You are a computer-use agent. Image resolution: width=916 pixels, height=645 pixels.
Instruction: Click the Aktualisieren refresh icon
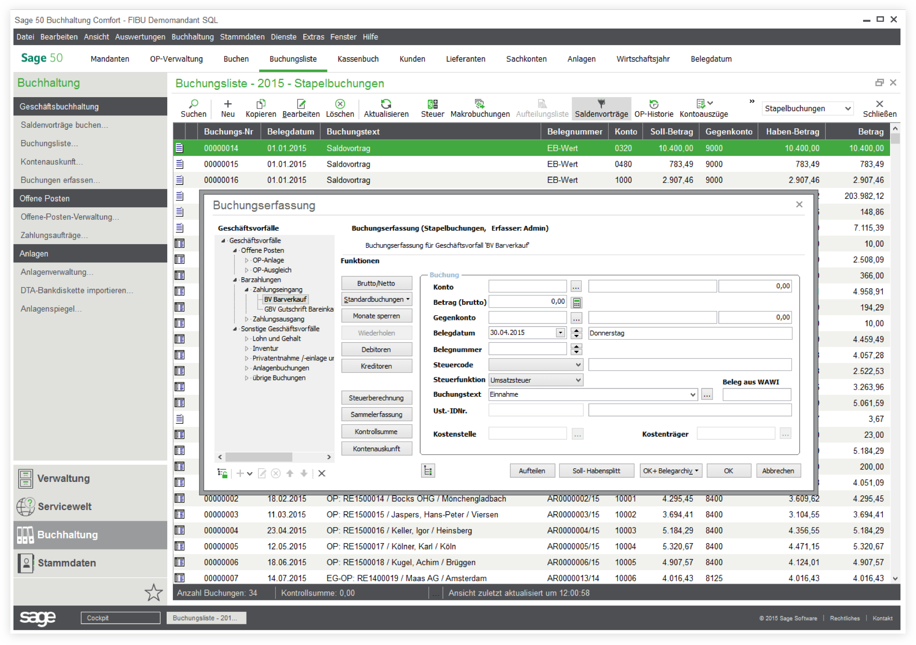[386, 104]
